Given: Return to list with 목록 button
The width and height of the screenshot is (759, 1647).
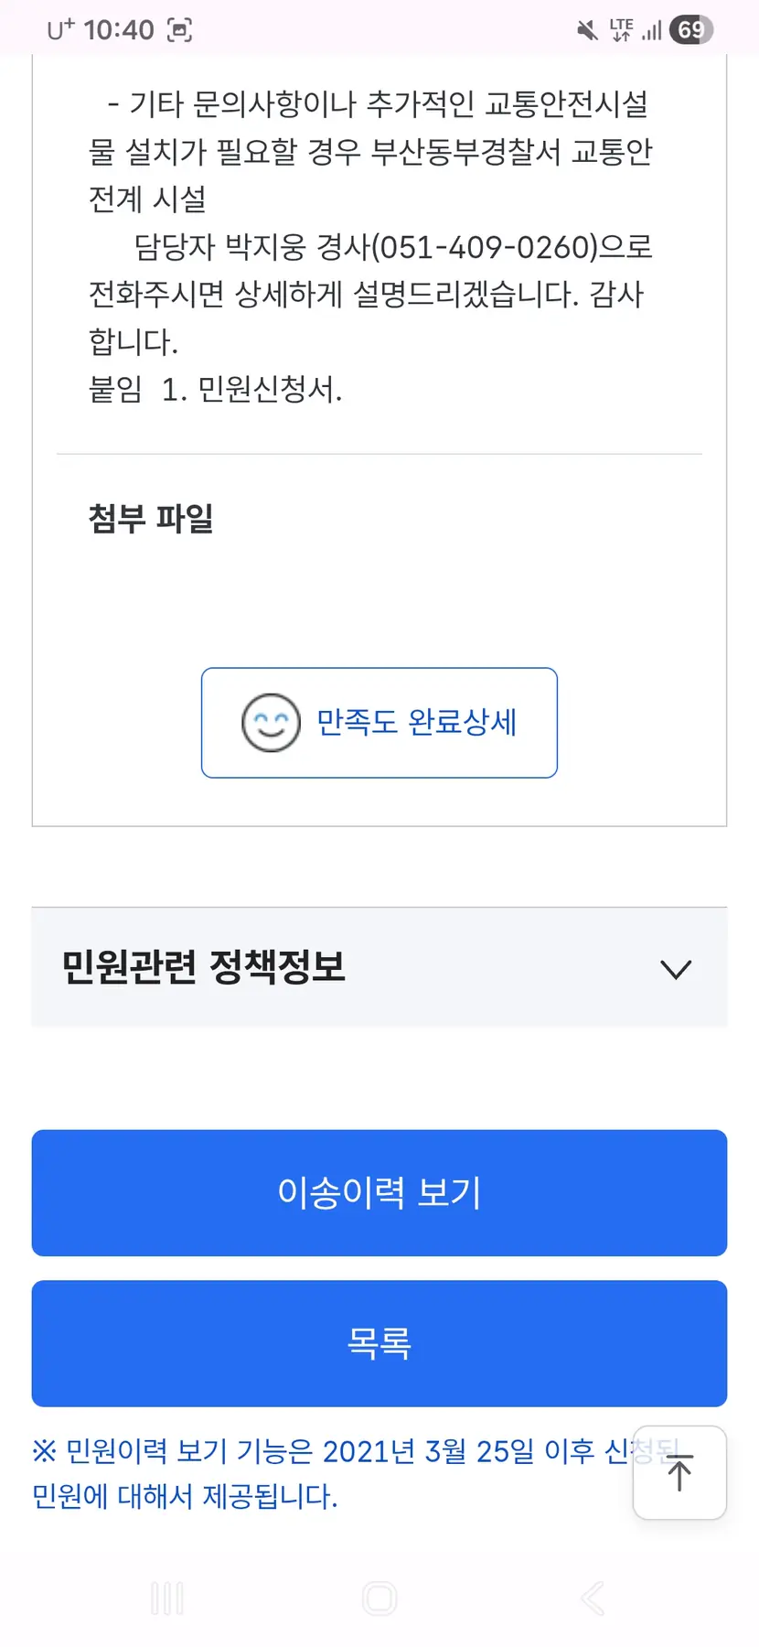Looking at the screenshot, I should tap(379, 1343).
